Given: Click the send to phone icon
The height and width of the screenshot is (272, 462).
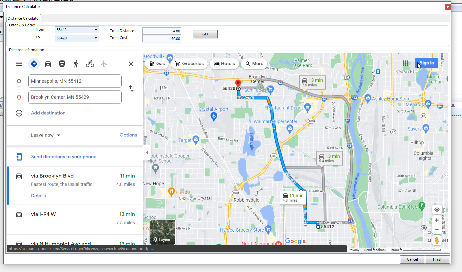Looking at the screenshot, I should [19, 157].
